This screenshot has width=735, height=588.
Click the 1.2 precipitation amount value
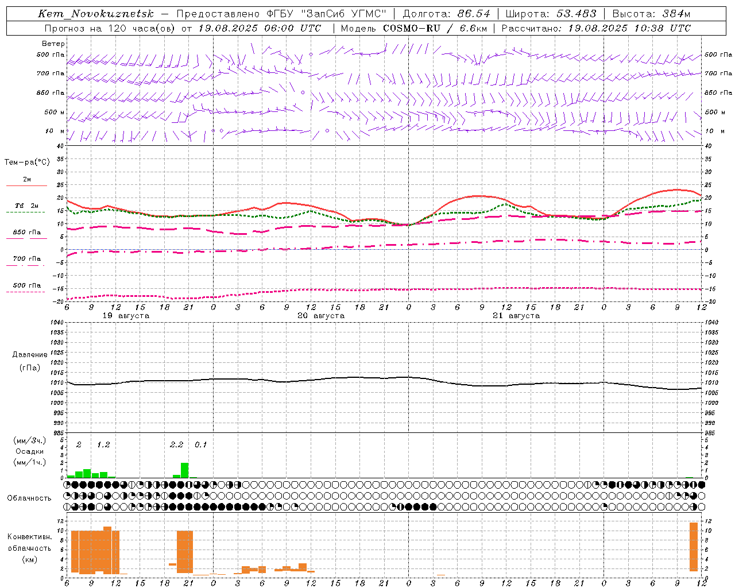[103, 444]
